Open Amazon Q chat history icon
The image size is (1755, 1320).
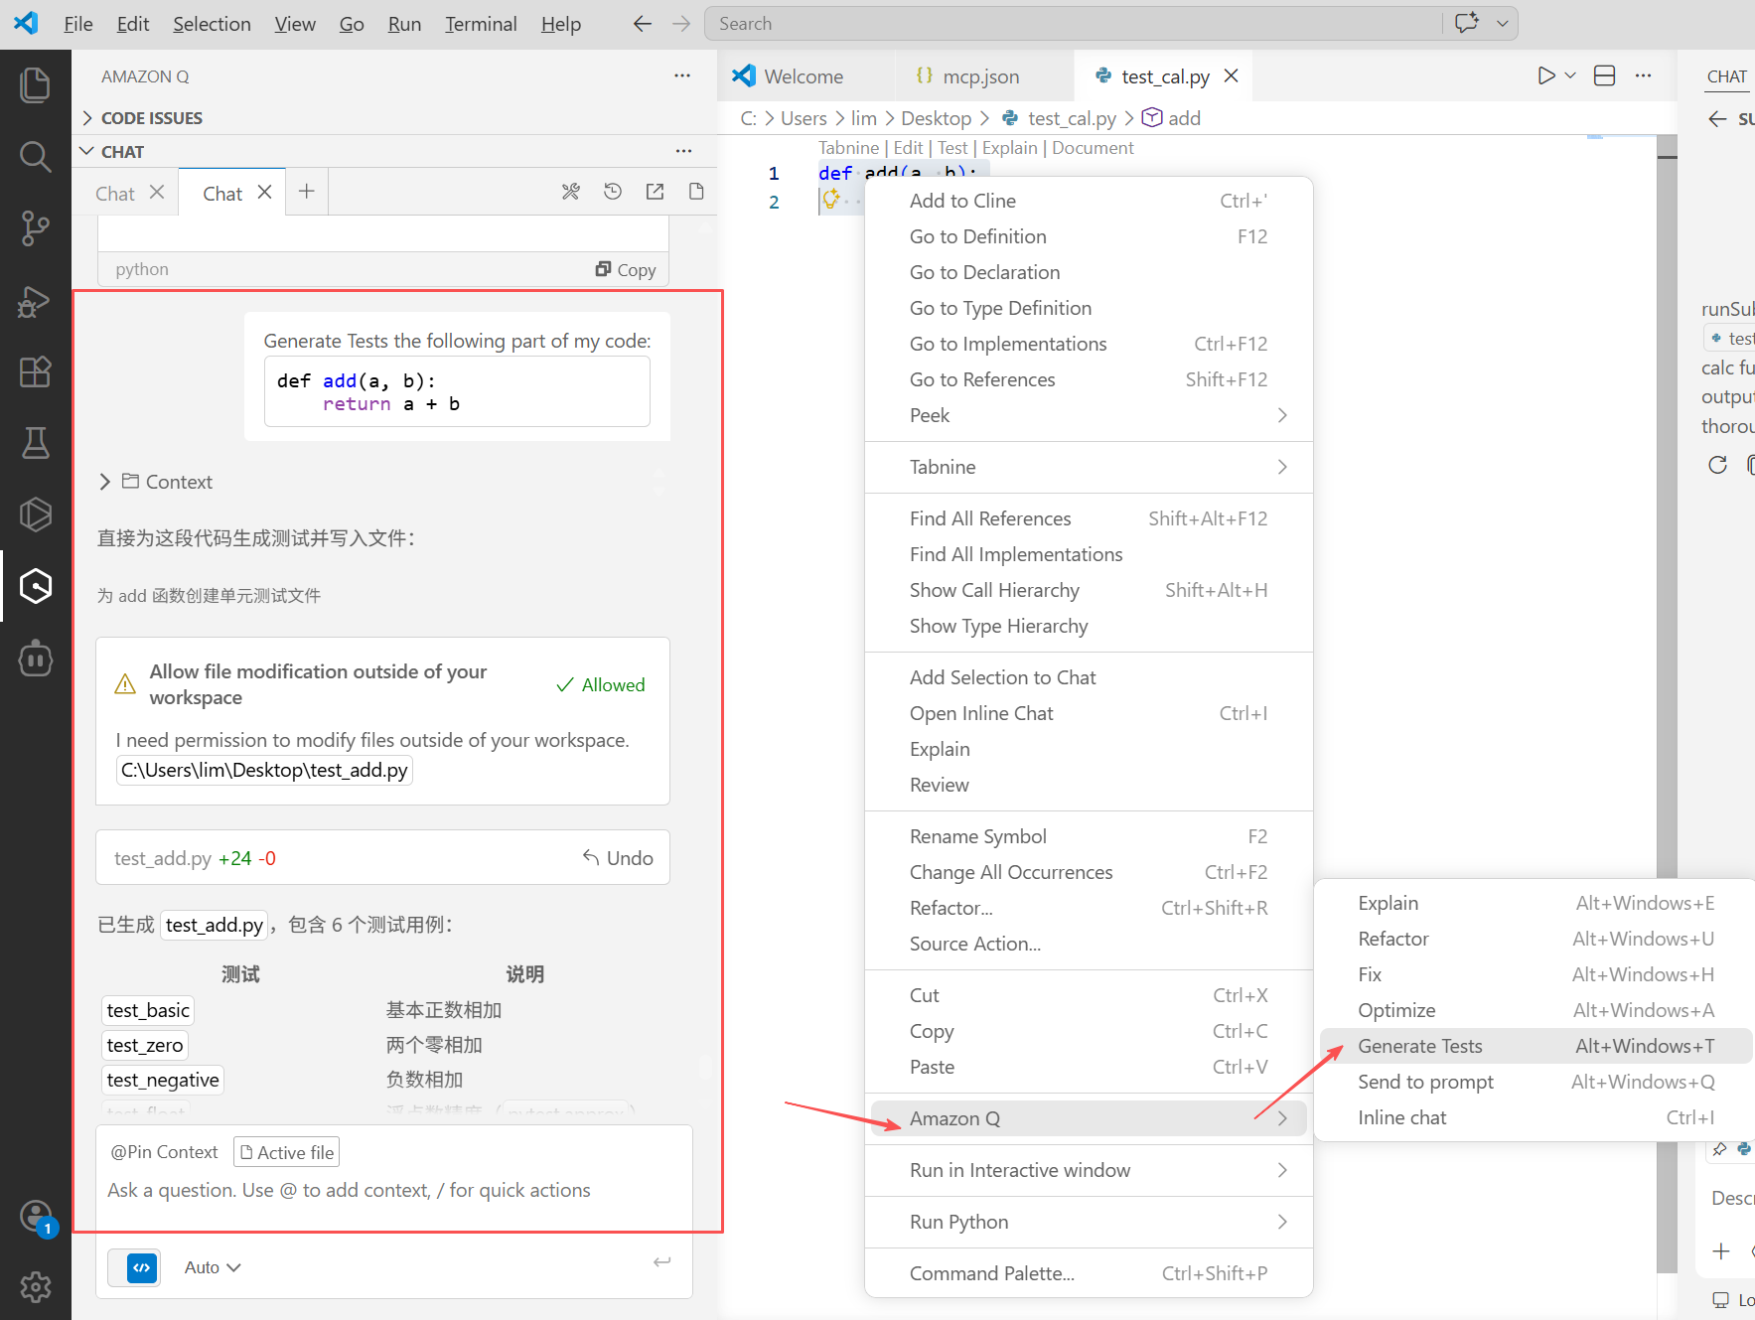click(613, 192)
